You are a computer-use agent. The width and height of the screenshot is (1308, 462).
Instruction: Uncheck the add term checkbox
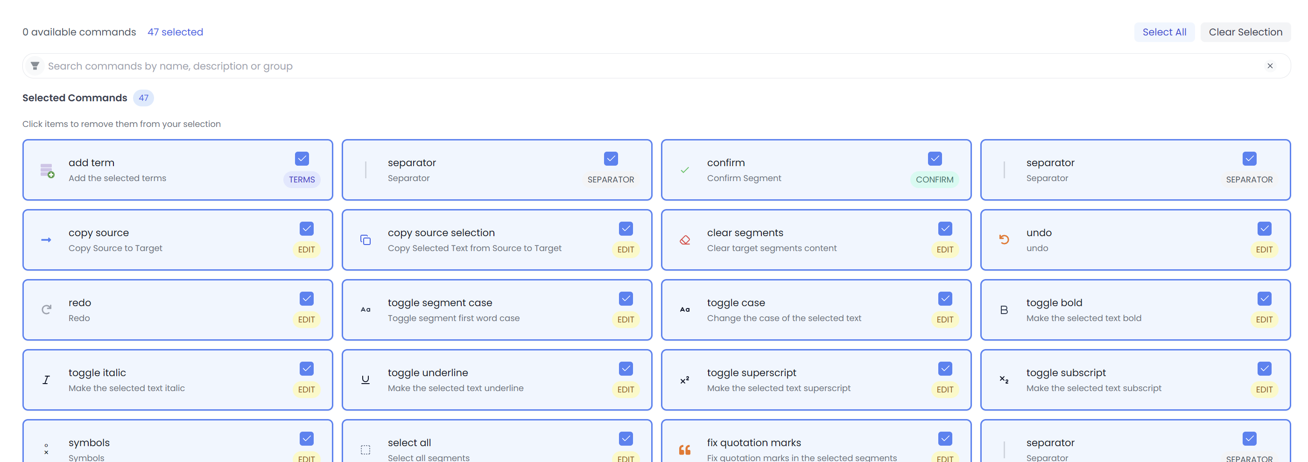pos(302,158)
